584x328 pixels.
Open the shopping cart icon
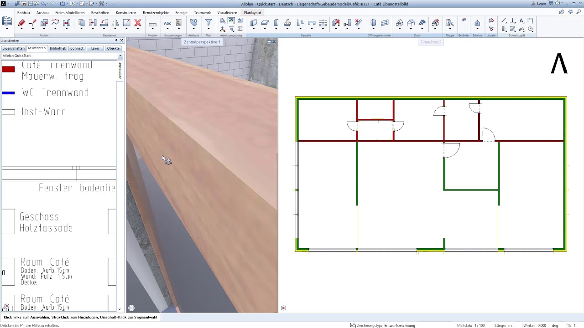pos(550,3)
